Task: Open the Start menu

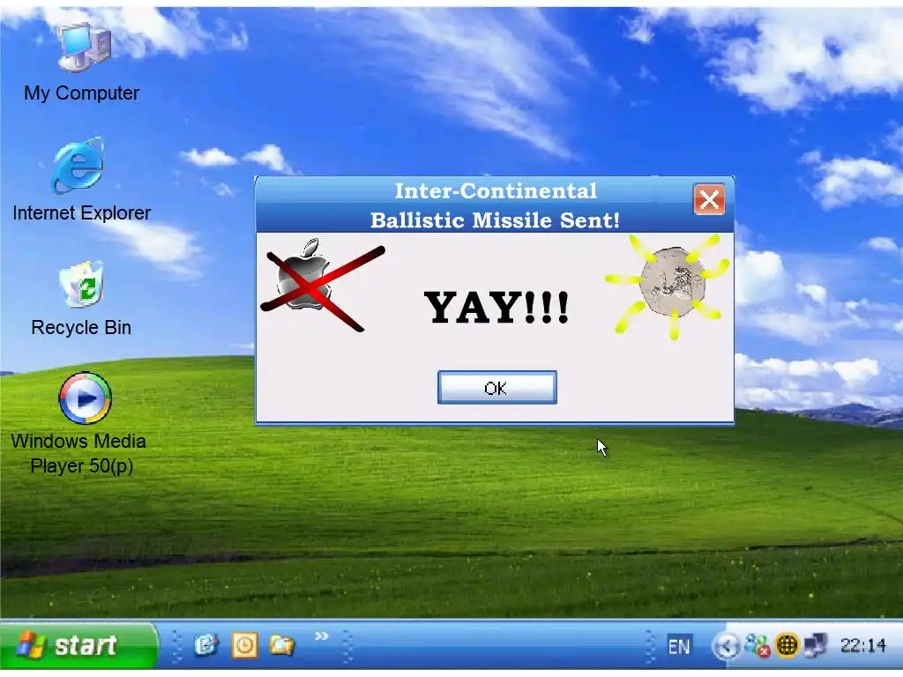Action: click(x=78, y=644)
